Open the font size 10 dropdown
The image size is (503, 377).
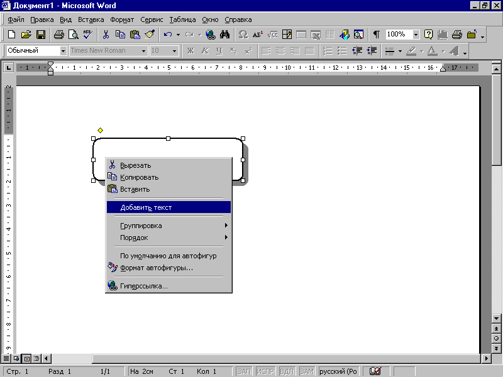175,51
